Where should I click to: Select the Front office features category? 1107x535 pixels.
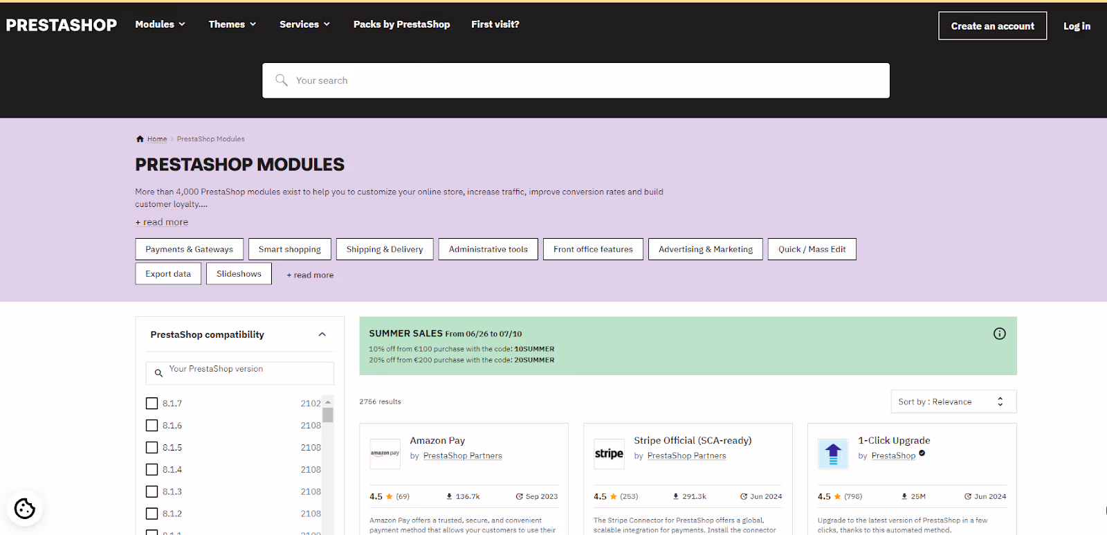(x=593, y=249)
